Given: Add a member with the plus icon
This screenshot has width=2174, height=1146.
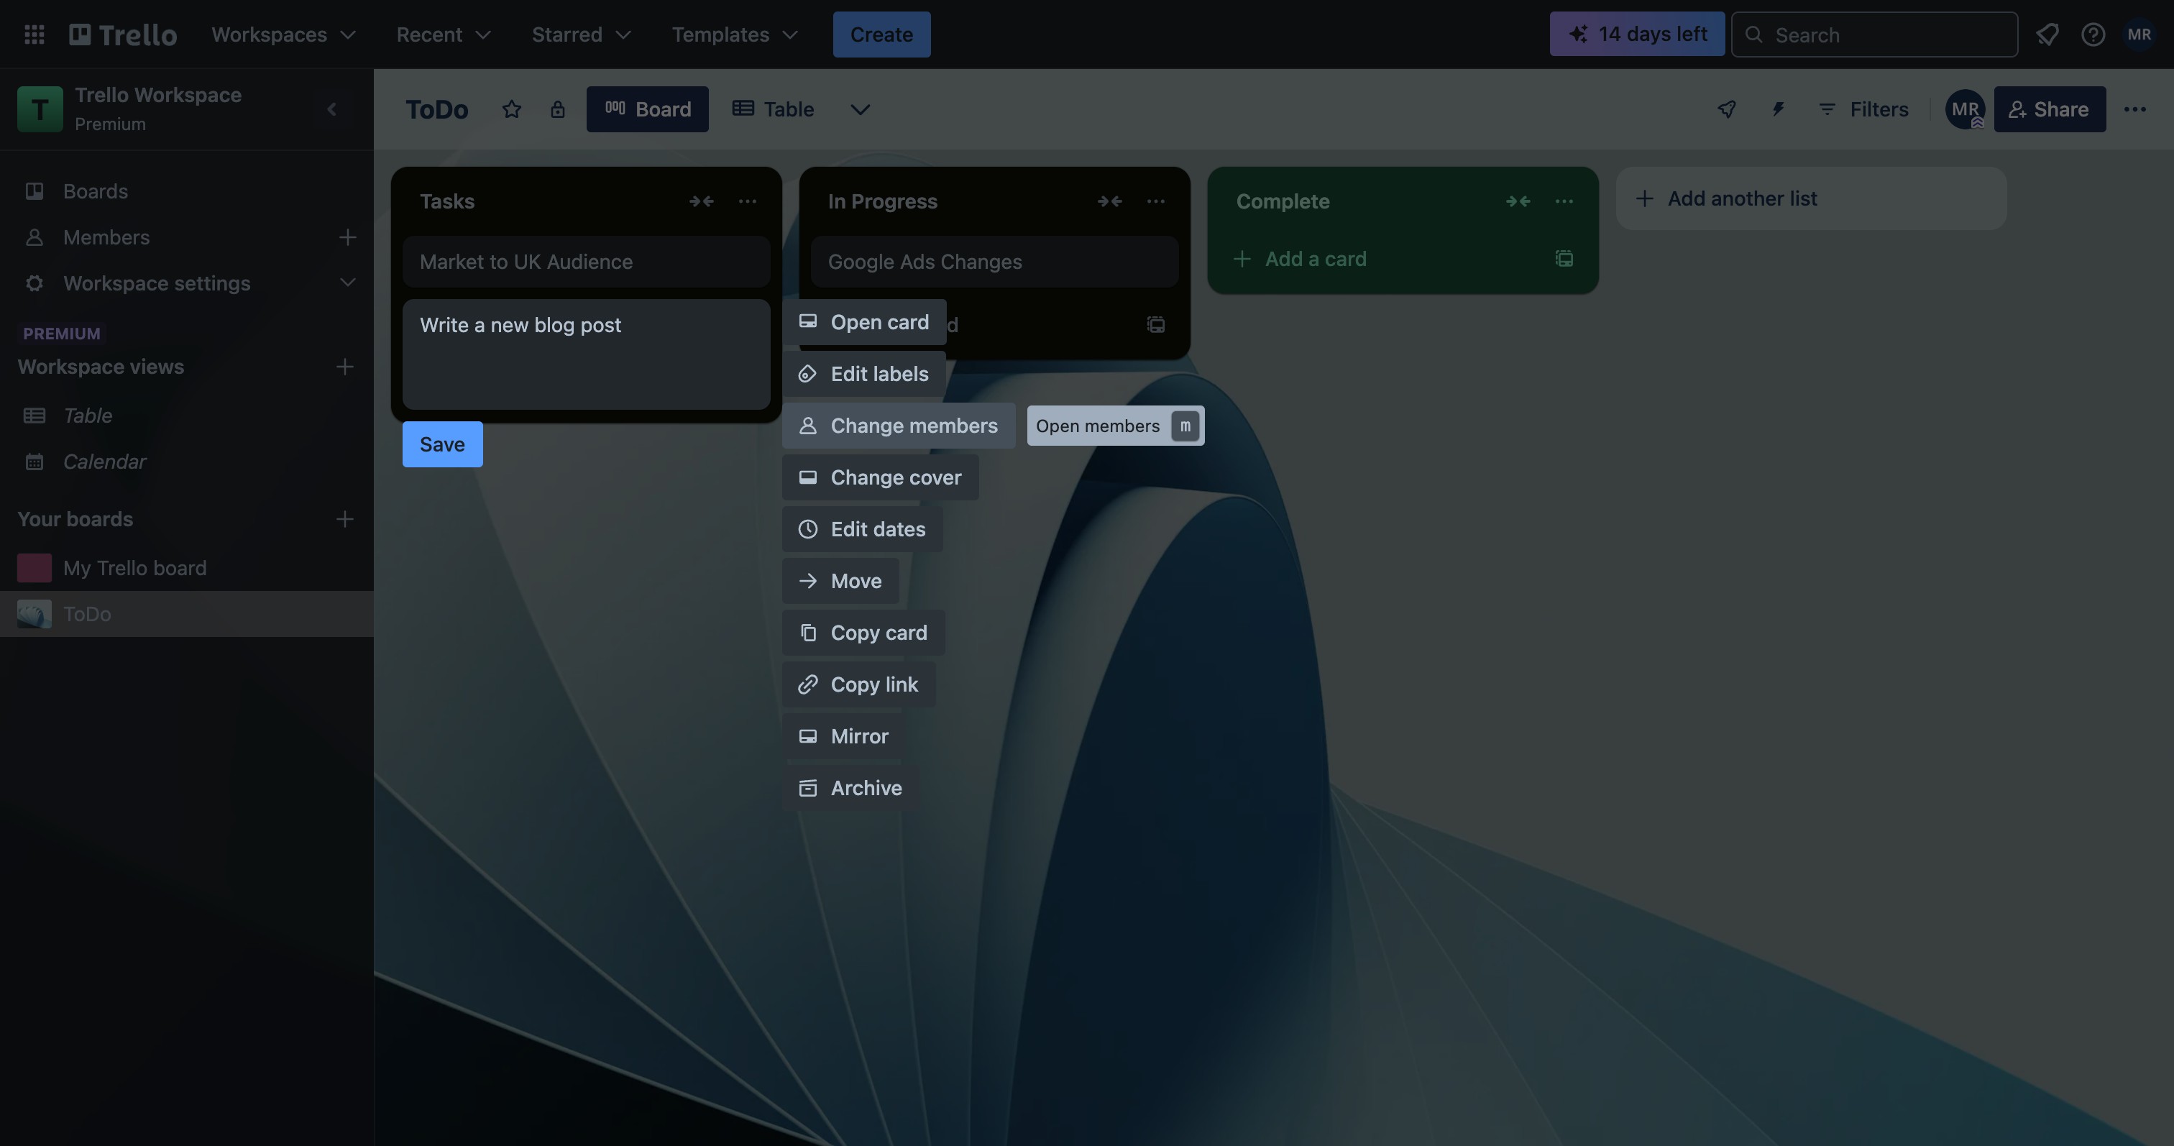Looking at the screenshot, I should coord(347,237).
